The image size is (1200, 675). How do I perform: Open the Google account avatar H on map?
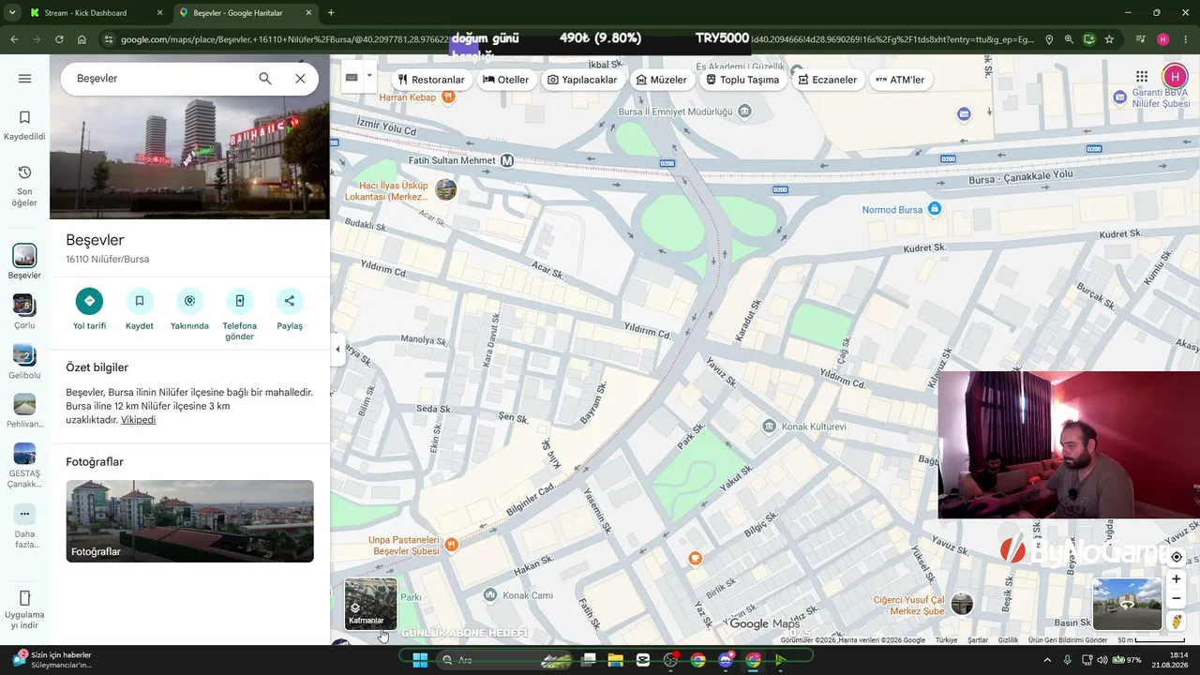[x=1175, y=77]
